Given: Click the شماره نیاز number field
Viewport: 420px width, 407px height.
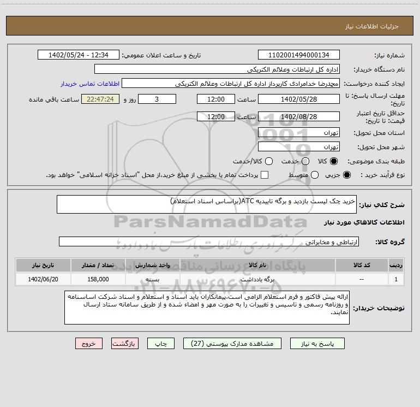Looking at the screenshot, I should [299, 55].
